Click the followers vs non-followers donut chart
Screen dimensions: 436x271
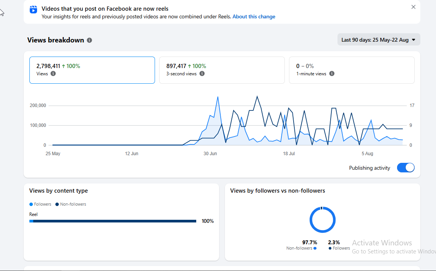(323, 220)
